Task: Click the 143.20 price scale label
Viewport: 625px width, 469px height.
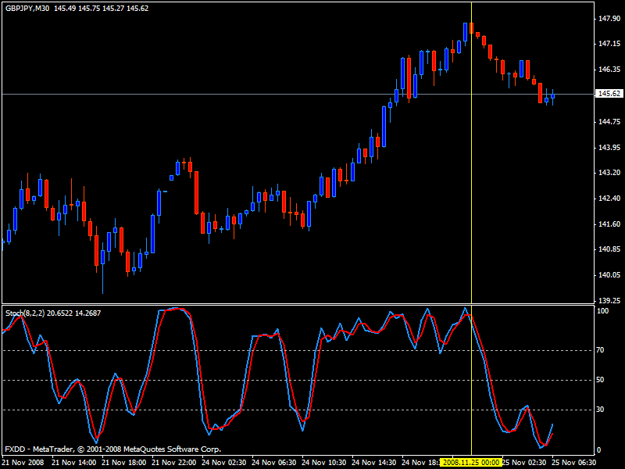Action: click(607, 172)
